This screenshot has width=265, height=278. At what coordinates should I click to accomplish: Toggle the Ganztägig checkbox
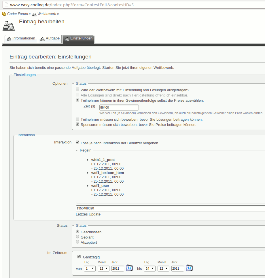tap(79, 256)
